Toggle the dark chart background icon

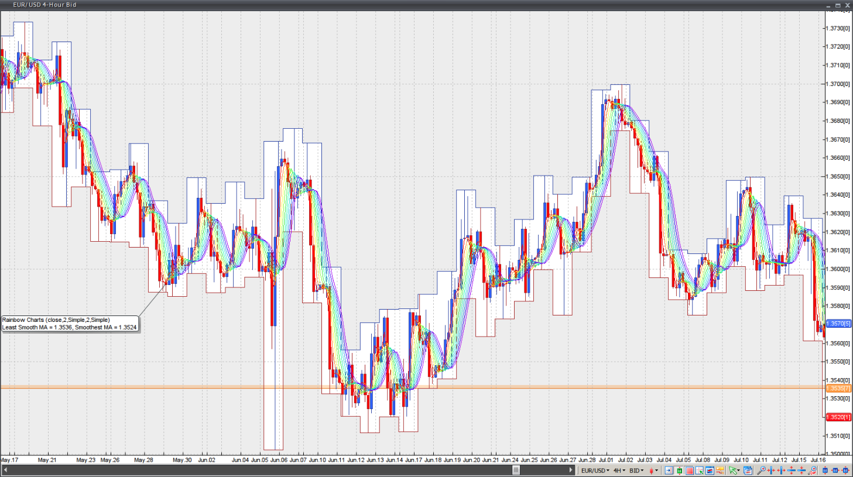[x=709, y=469]
